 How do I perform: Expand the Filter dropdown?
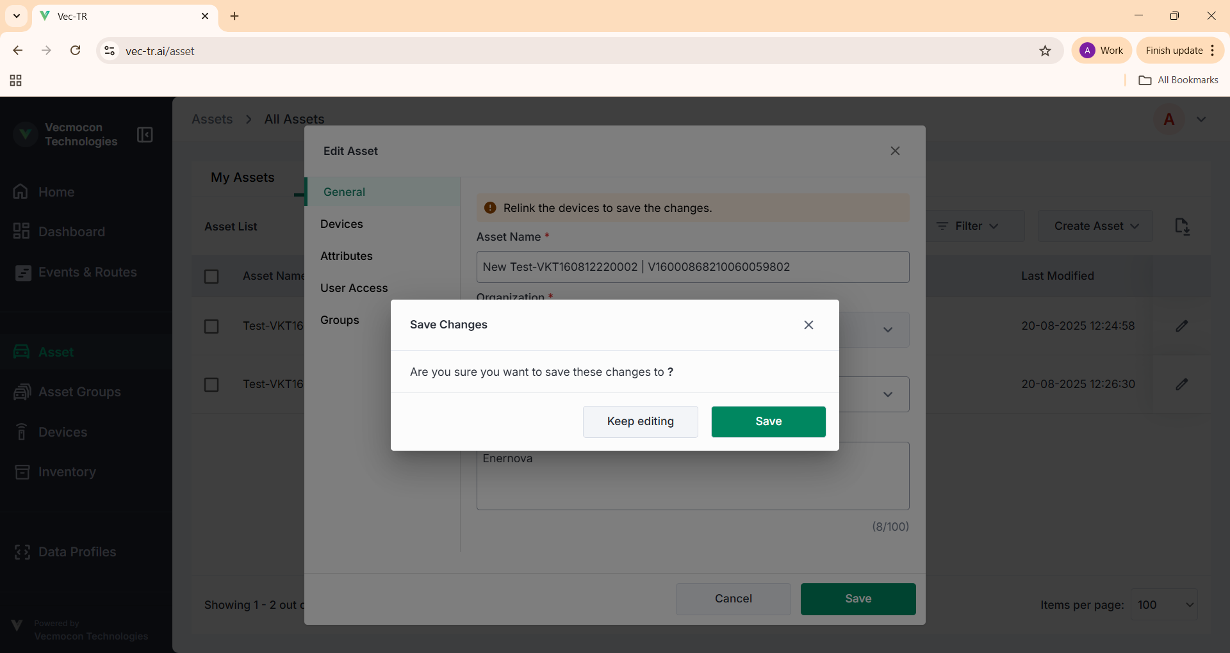click(x=968, y=226)
